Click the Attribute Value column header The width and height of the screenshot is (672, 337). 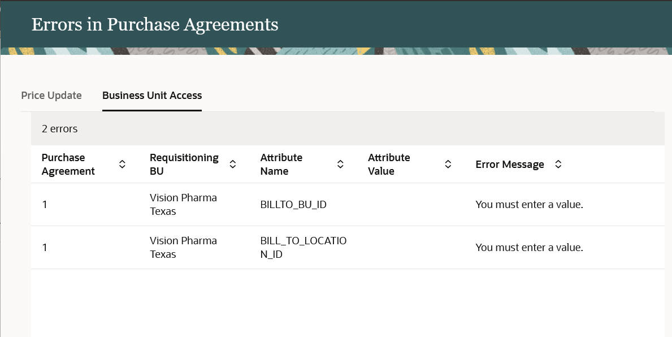pos(389,165)
